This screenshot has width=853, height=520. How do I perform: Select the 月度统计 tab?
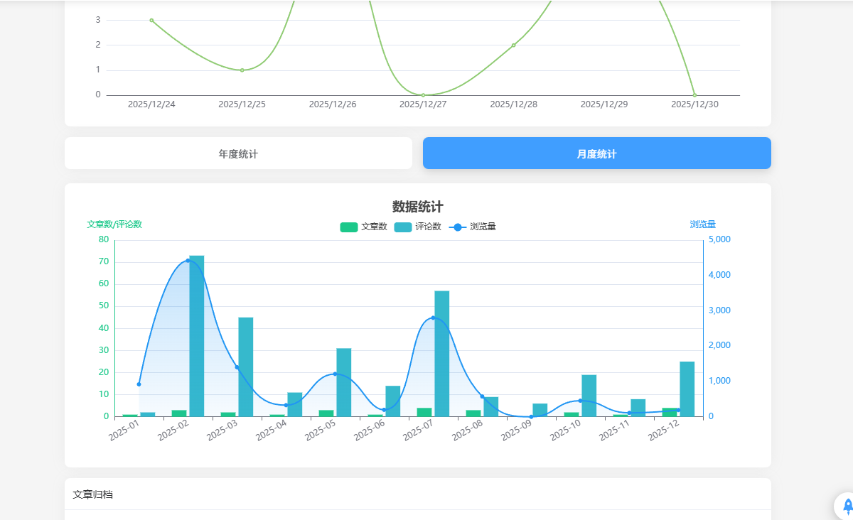pos(596,153)
